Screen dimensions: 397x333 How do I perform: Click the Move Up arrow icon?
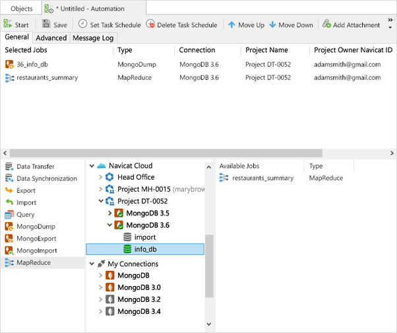pos(231,24)
